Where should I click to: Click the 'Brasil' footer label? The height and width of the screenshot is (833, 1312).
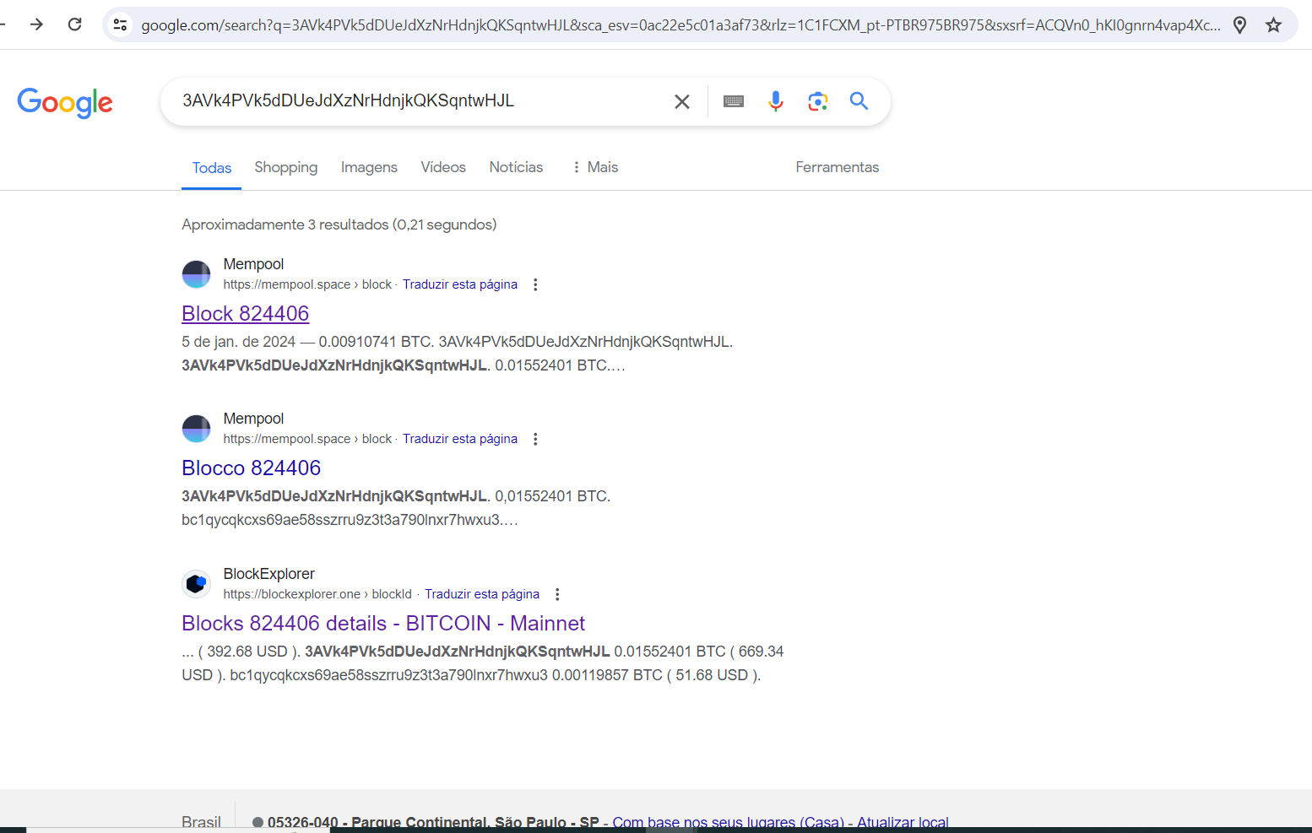[201, 822]
